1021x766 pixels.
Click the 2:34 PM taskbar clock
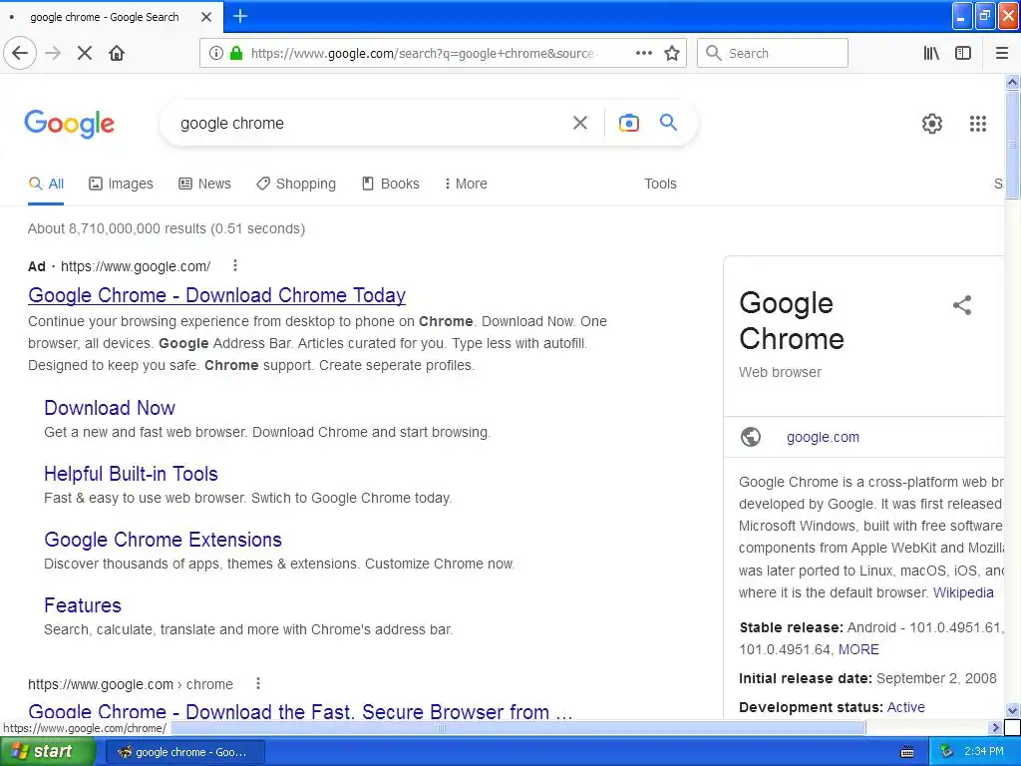984,752
